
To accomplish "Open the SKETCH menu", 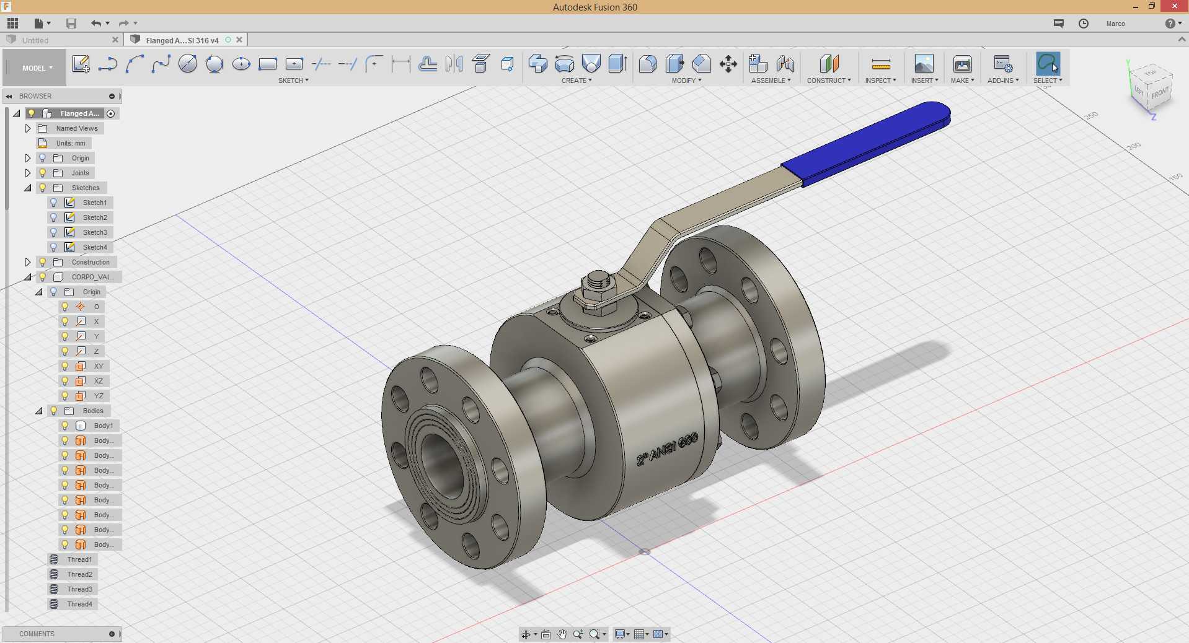I will pyautogui.click(x=293, y=81).
